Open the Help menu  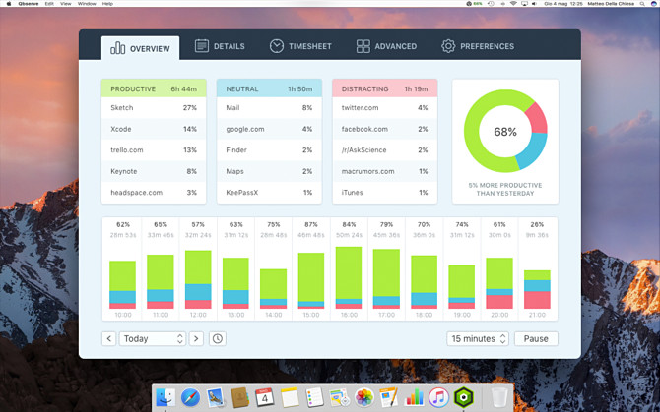(107, 3)
